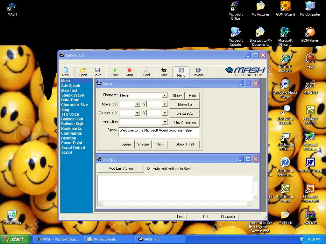
Task: Select Map Text in the sidebar
Action: pos(69,91)
